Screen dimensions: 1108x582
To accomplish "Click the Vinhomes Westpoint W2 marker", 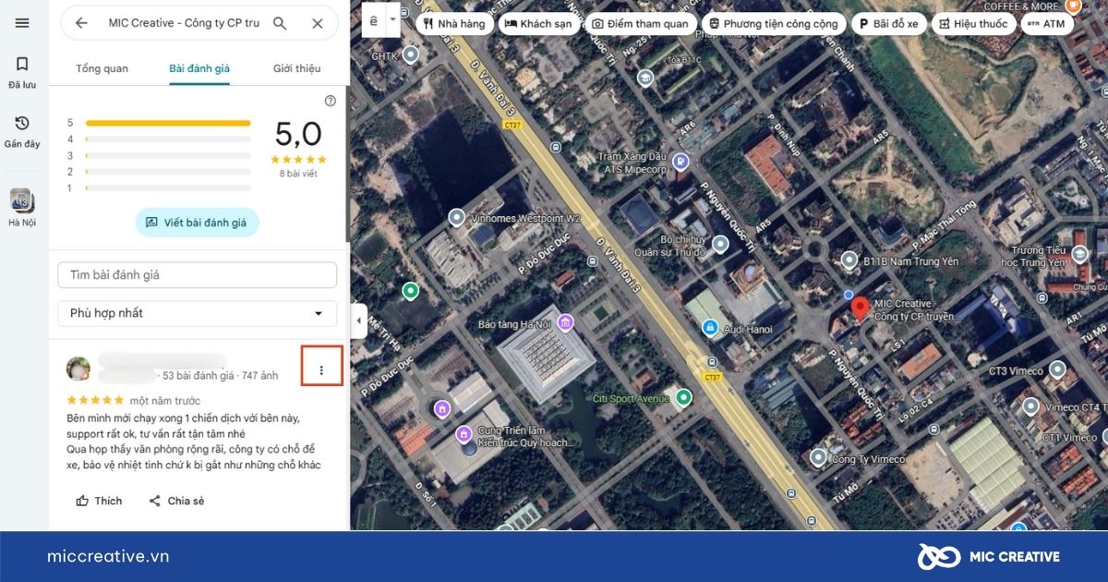I will pos(456,218).
